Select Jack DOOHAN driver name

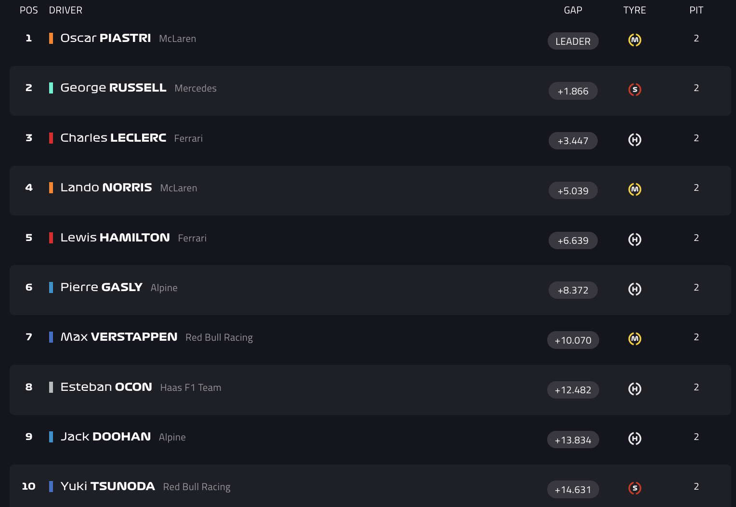pyautogui.click(x=106, y=437)
